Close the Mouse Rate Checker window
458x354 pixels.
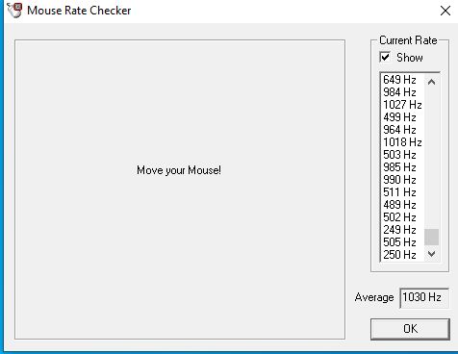[445, 11]
